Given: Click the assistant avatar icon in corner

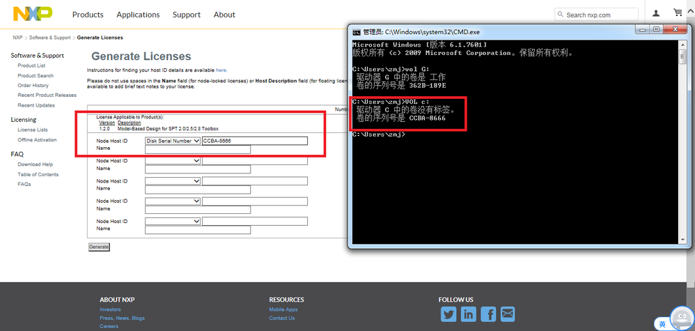Looking at the screenshot, I should click(x=682, y=318).
